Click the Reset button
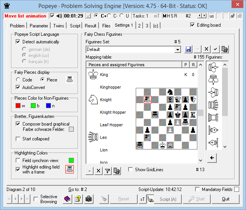 coord(124,199)
